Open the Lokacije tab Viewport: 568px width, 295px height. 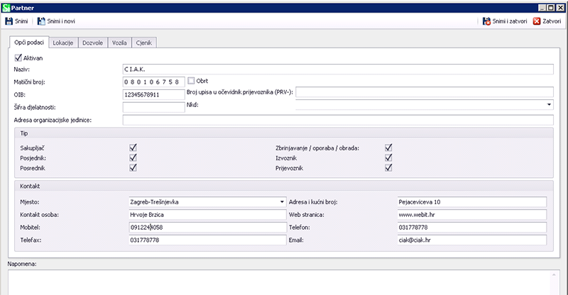pos(63,43)
